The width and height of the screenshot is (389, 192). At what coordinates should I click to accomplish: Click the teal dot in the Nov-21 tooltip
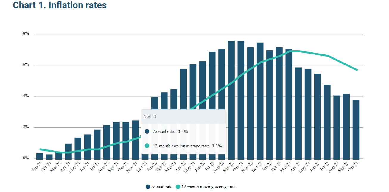coord(146,146)
